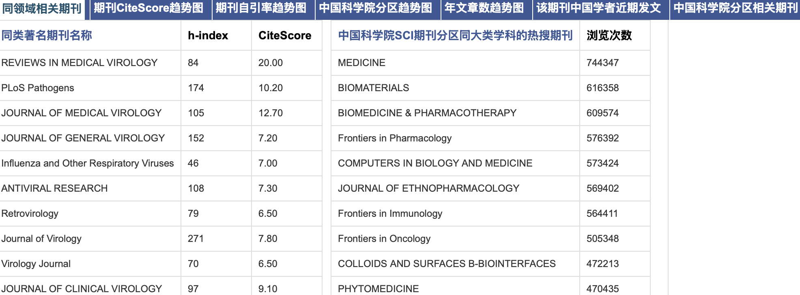
Task: Open 期刊CiteScore趋势图 tab
Action: 148,9
